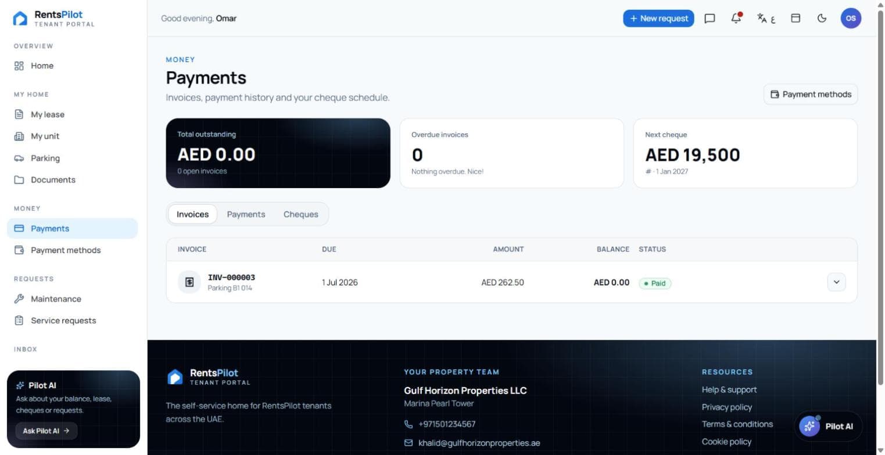
Task: Click the Maintenance wrench icon
Action: 19,299
